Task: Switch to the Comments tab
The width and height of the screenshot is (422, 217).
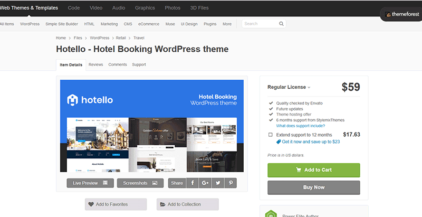Action: (x=118, y=64)
